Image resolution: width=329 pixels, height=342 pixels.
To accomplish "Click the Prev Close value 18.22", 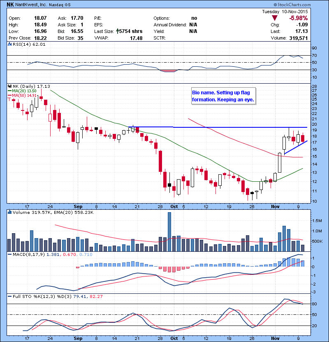I will coord(40,38).
